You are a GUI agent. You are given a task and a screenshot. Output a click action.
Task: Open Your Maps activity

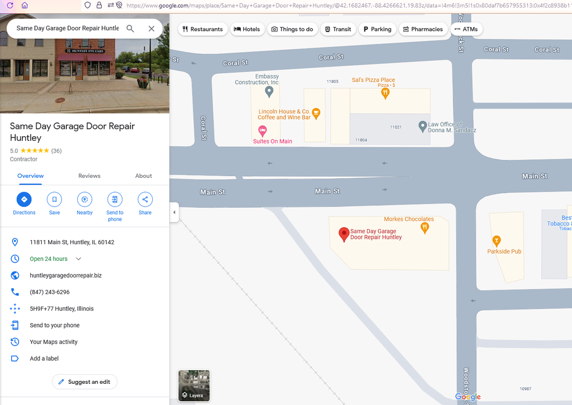54,342
